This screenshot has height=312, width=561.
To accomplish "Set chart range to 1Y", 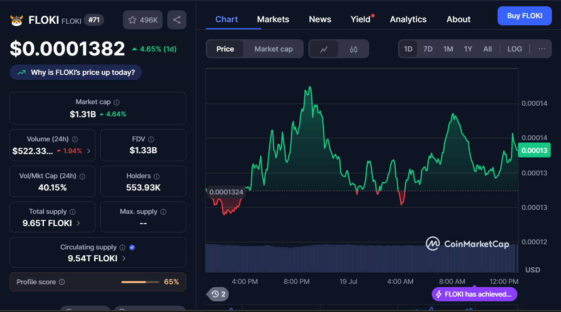I will point(468,49).
